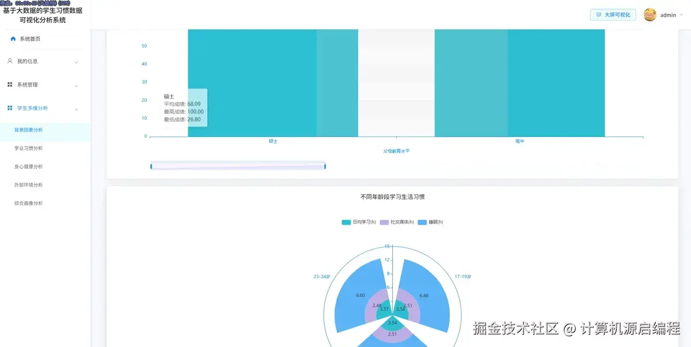
Task: Click the 最高成绩: 100.00 tooltip line
Action: point(184,112)
